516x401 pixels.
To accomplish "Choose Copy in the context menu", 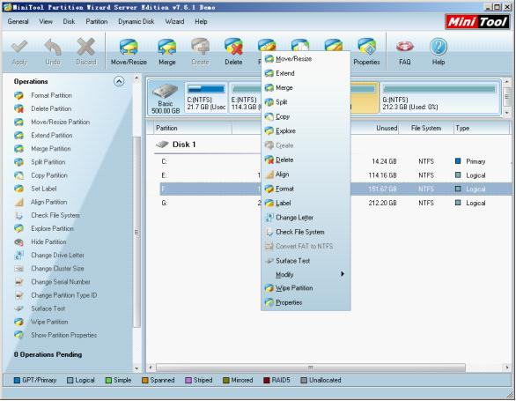I will [x=306, y=116].
